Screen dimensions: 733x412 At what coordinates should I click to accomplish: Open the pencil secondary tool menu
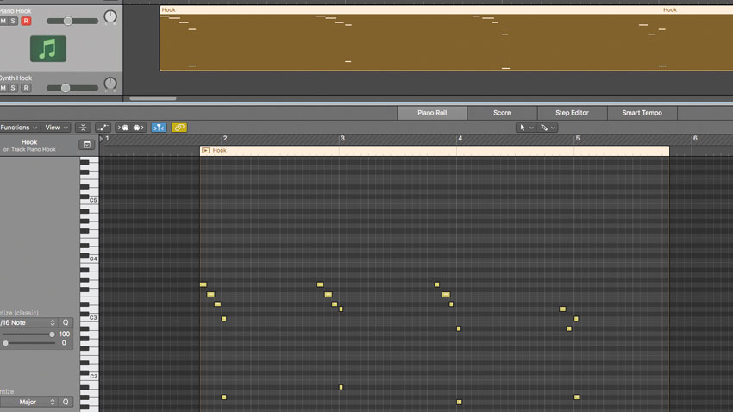[548, 128]
